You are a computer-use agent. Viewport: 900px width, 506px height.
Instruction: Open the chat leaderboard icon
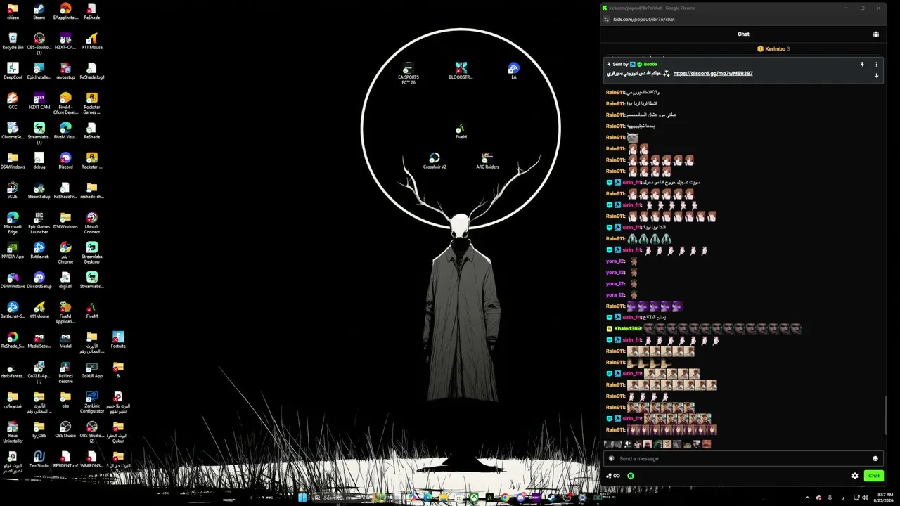coord(876,34)
